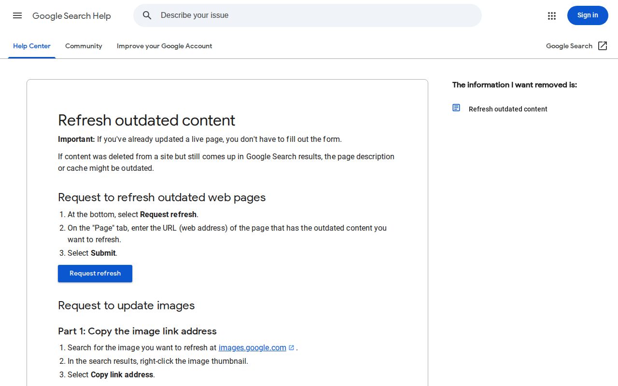Viewport: 618px width, 386px height.
Task: Click the Sign in button
Action: click(x=588, y=15)
